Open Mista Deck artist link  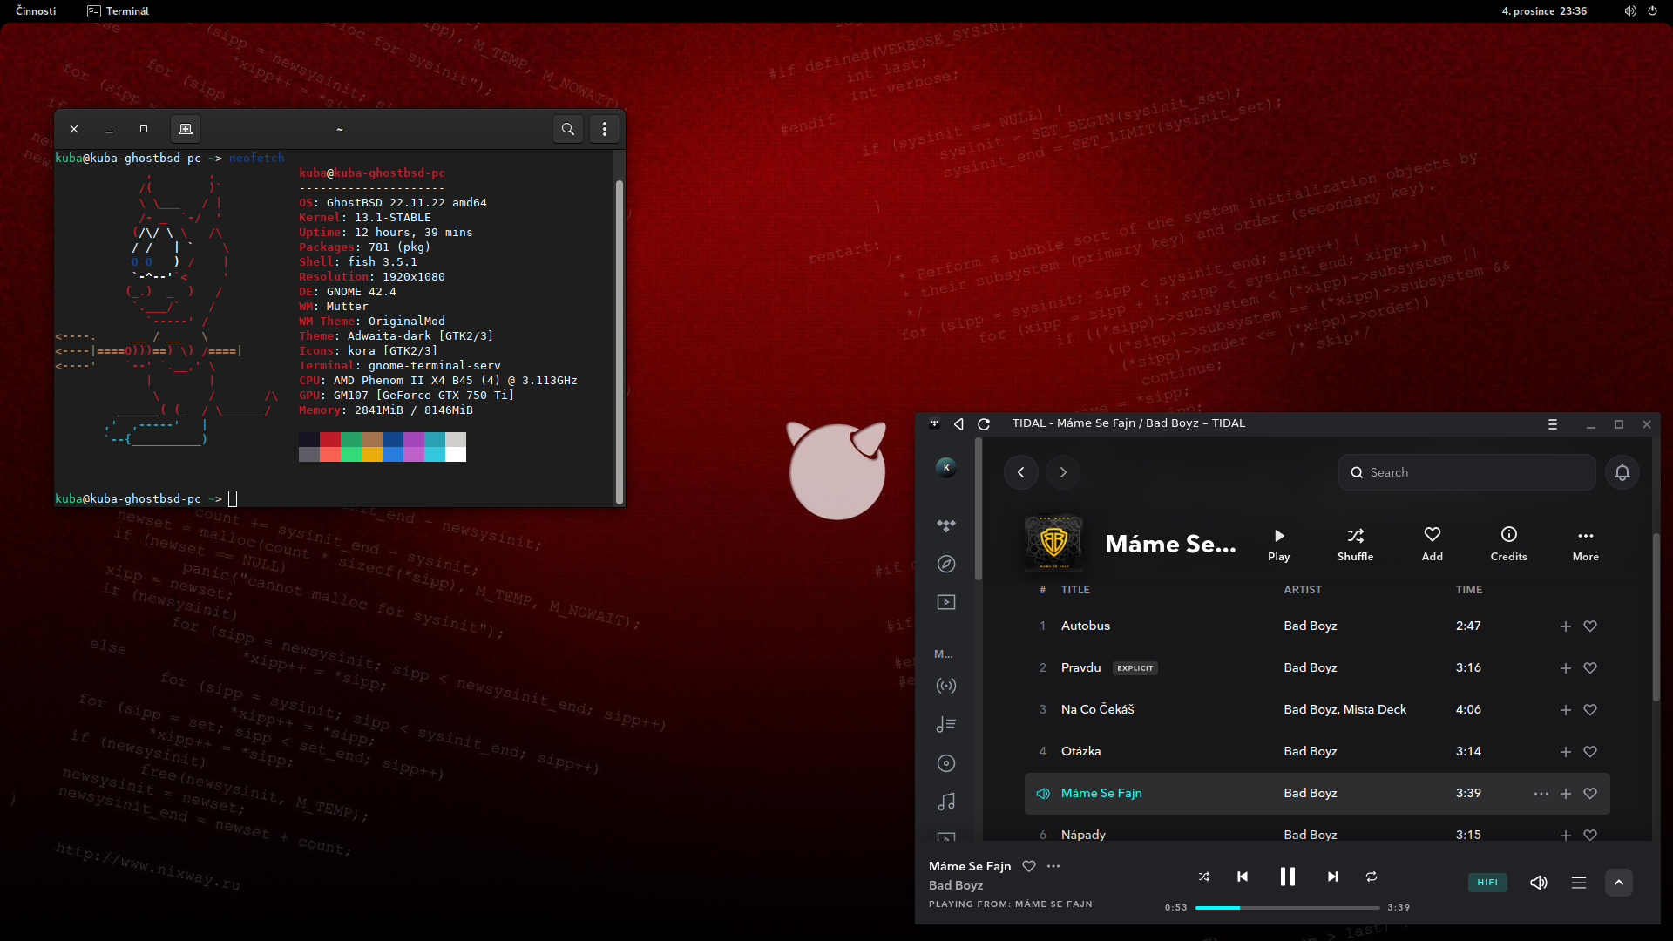click(1375, 710)
